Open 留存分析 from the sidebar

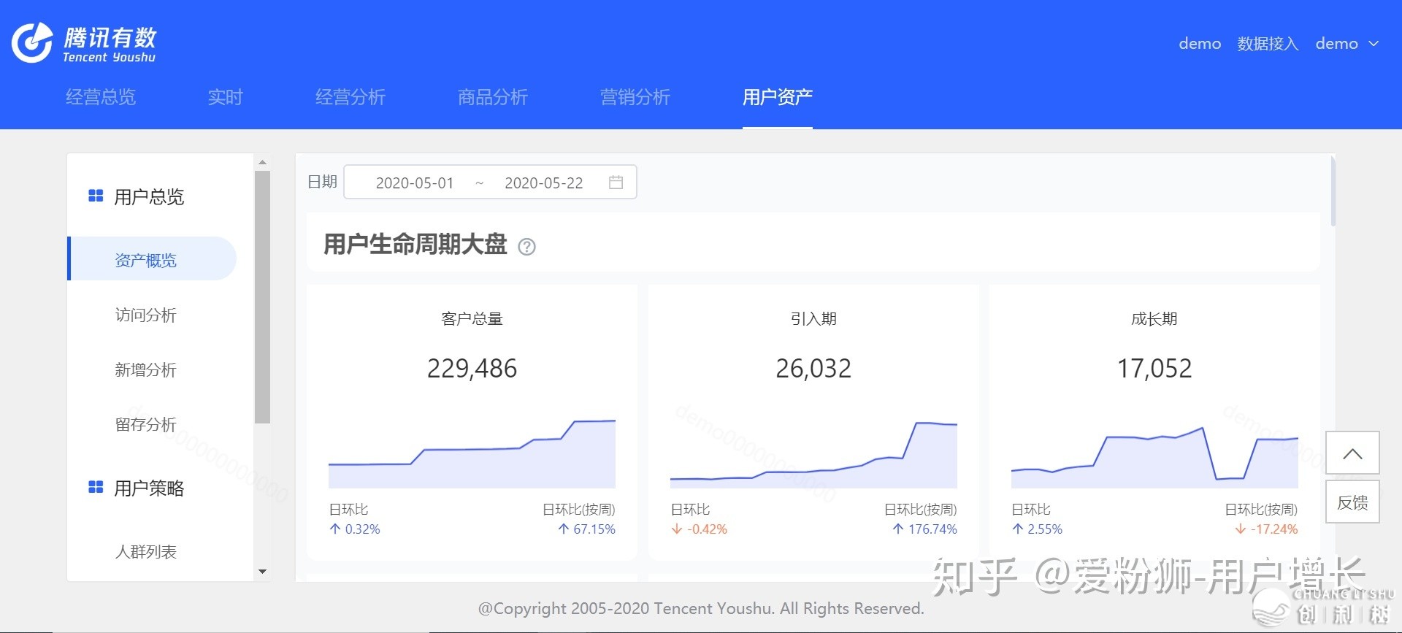[145, 424]
